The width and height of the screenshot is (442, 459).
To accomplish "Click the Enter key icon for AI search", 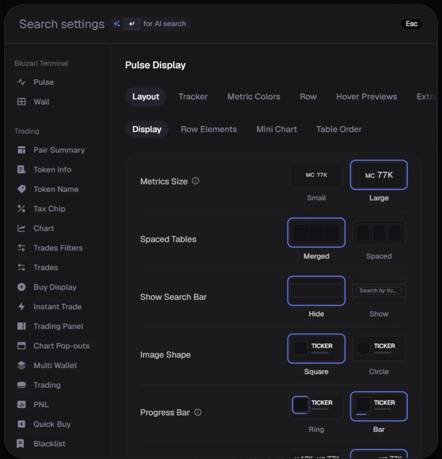I will pyautogui.click(x=132, y=24).
